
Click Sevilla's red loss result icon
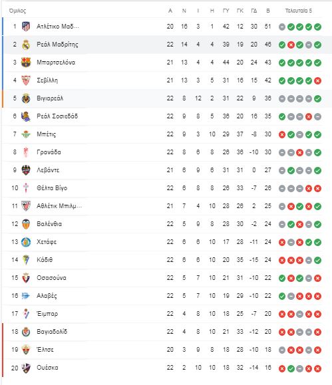pos(317,80)
